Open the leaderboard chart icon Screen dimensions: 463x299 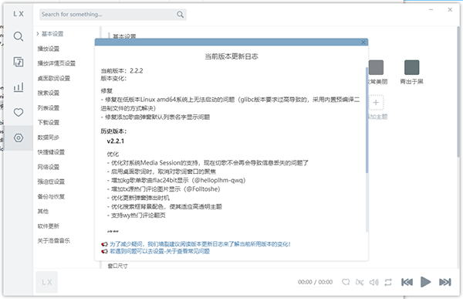click(19, 87)
